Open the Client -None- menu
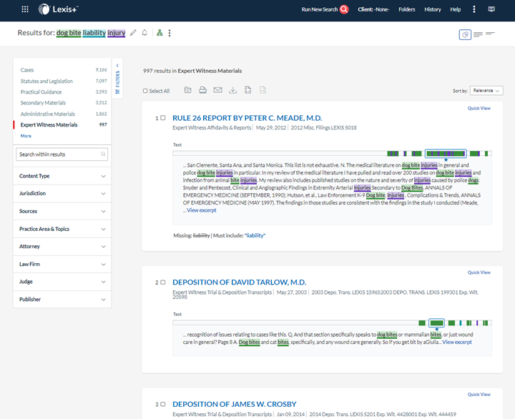515x419 pixels. [x=373, y=9]
